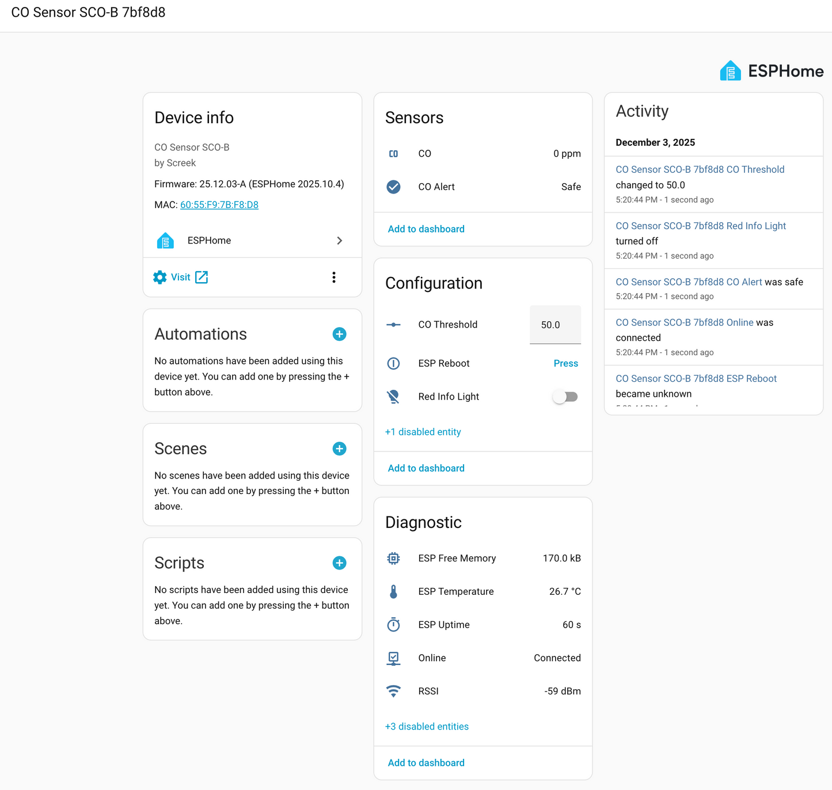
Task: Click the ESP Uptime timer icon
Action: [x=394, y=625]
